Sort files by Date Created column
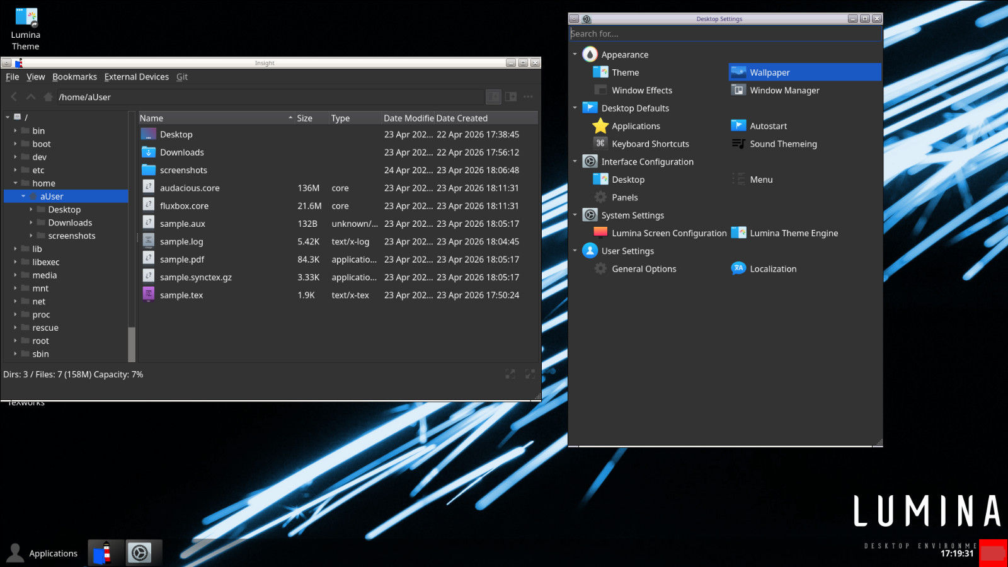The height and width of the screenshot is (567, 1008). point(486,118)
